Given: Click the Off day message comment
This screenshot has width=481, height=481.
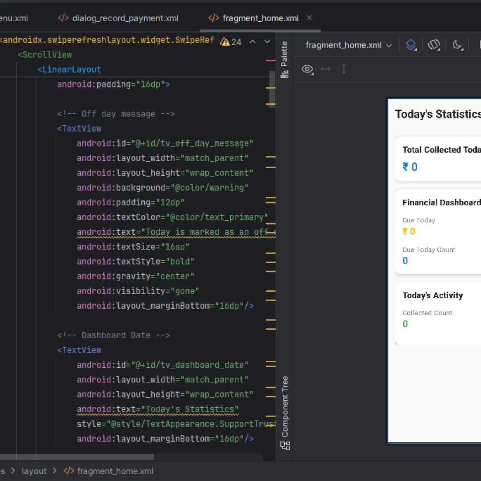Looking at the screenshot, I should click(116, 114).
